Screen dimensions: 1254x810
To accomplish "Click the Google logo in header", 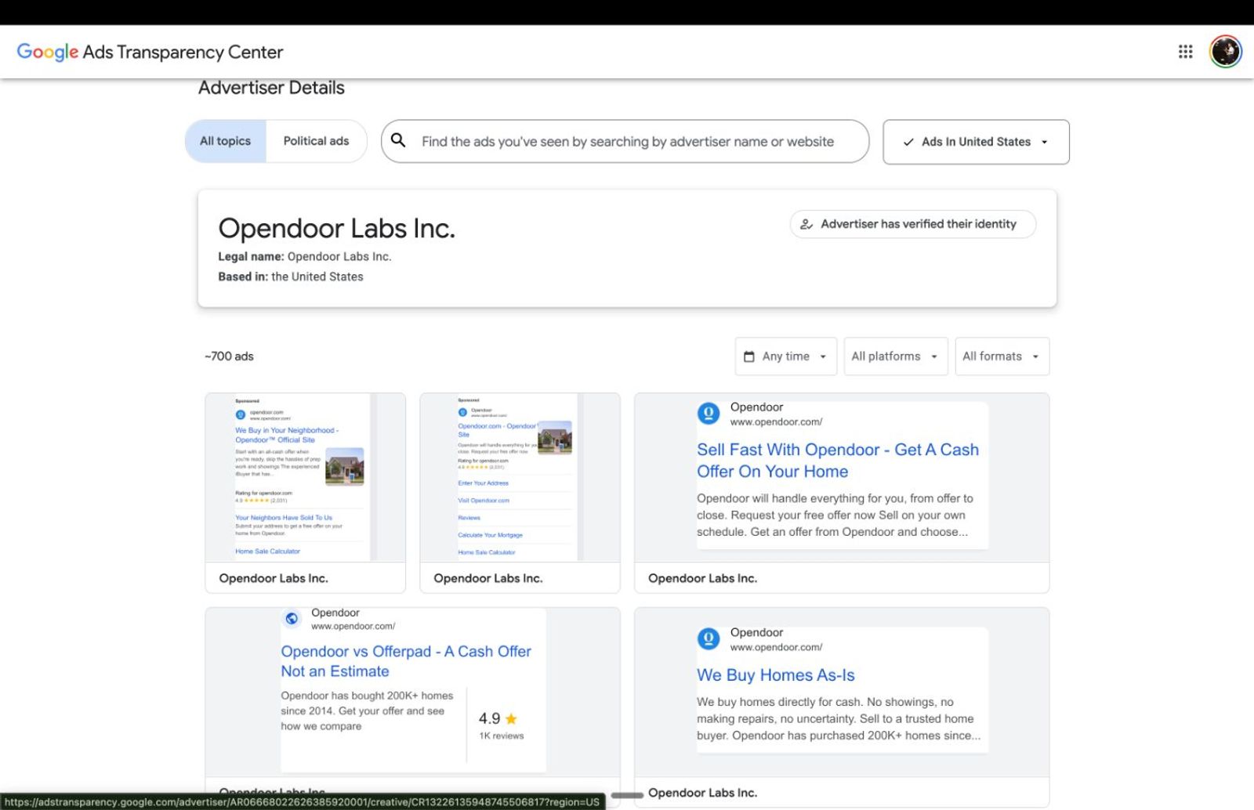I will pos(48,52).
